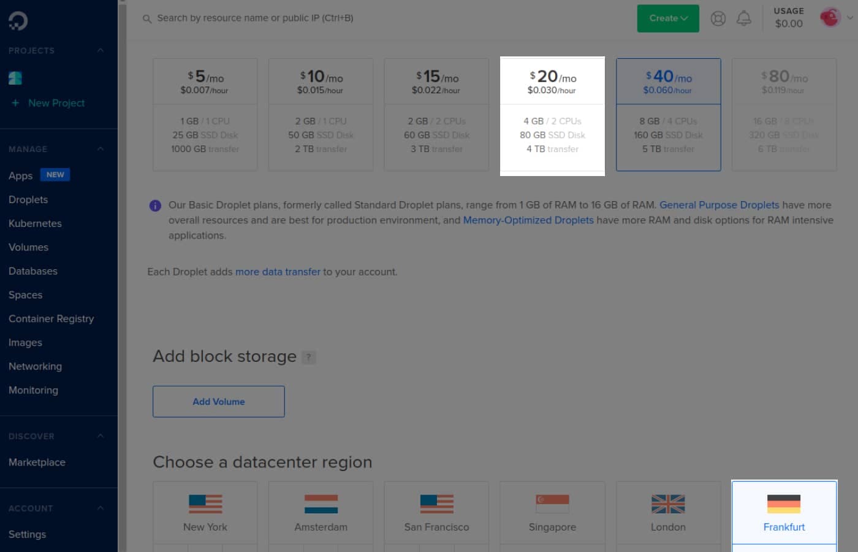Screen dimensions: 858x552
Task: Click the user avatar icon
Action: point(830,18)
